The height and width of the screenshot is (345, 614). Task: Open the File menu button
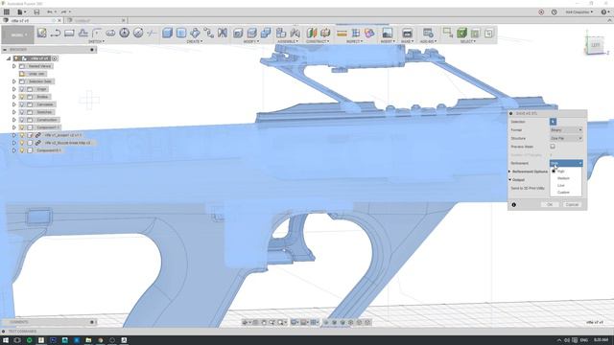(21, 12)
